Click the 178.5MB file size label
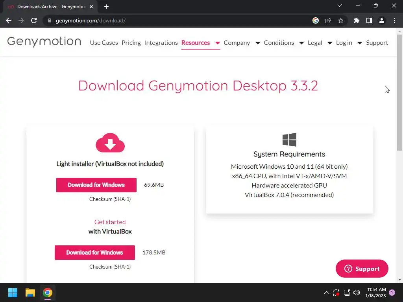Viewport: 403px width, 302px height. click(154, 252)
